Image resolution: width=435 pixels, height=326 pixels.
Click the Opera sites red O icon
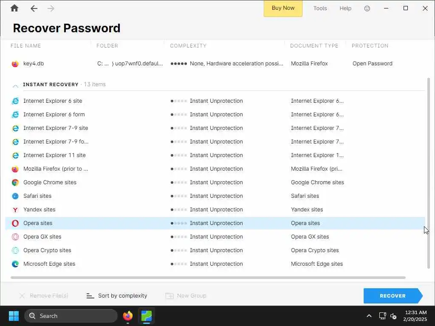(15, 223)
